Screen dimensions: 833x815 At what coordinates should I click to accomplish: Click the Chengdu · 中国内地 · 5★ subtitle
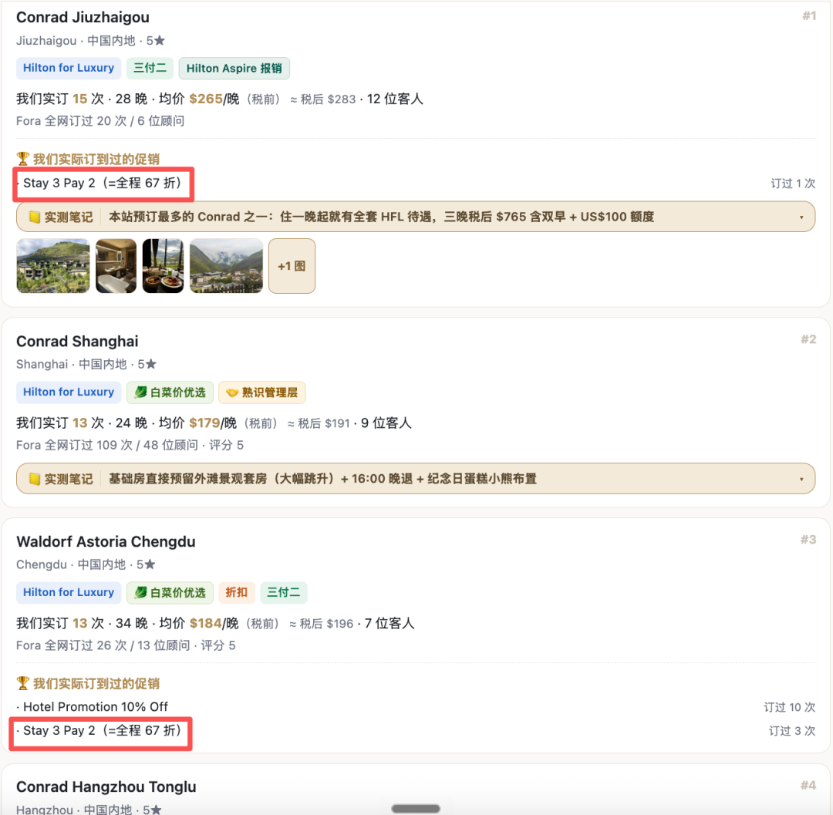tap(86, 564)
